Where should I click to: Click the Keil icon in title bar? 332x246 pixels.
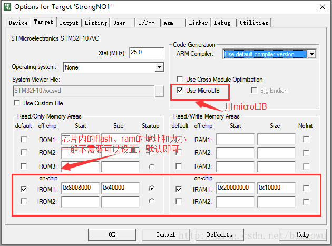coord(7,7)
